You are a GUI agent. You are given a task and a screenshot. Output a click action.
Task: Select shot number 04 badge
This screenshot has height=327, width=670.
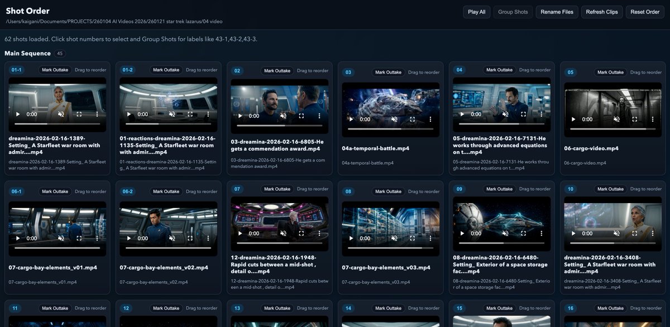[x=460, y=70]
